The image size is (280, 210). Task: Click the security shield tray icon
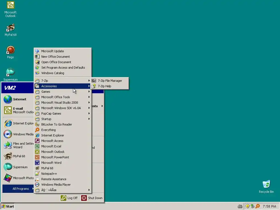(247, 206)
